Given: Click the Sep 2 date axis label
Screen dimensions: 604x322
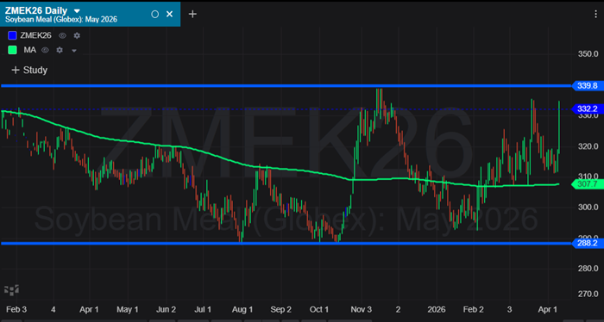Looking at the screenshot, I should [x=280, y=310].
